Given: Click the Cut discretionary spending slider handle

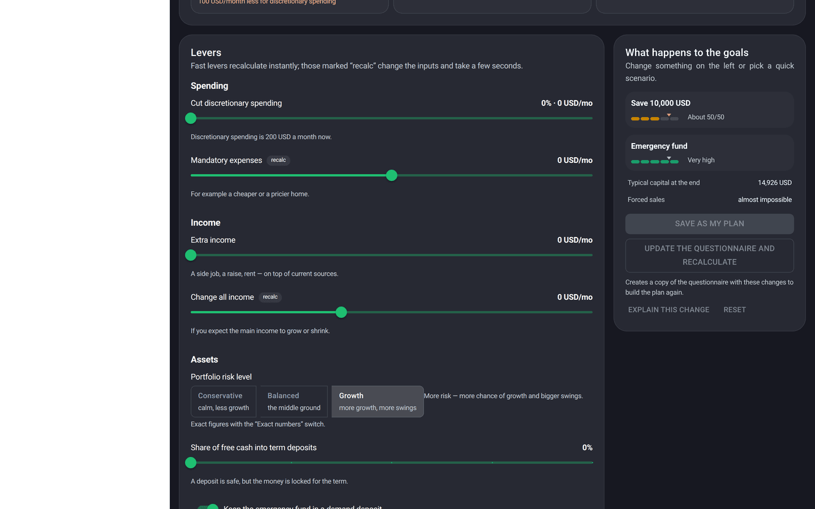Looking at the screenshot, I should pos(191,118).
